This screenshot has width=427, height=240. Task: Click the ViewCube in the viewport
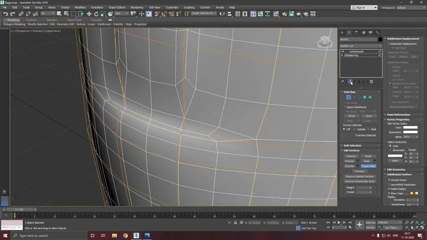325,42
